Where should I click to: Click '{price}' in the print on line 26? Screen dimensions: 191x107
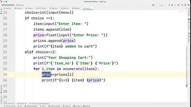94,80
